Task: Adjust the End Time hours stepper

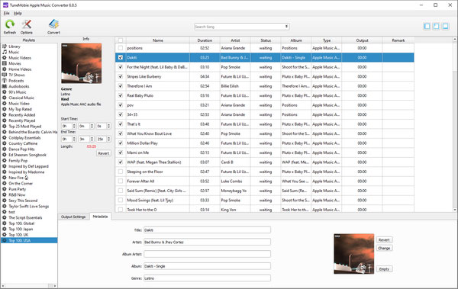Action: pyautogui.click(x=74, y=139)
